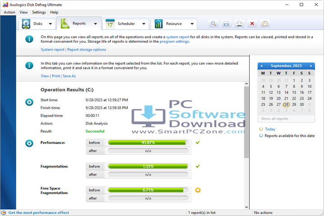Click the info icon in the report tab banner
The image size is (324, 216).
point(29,65)
